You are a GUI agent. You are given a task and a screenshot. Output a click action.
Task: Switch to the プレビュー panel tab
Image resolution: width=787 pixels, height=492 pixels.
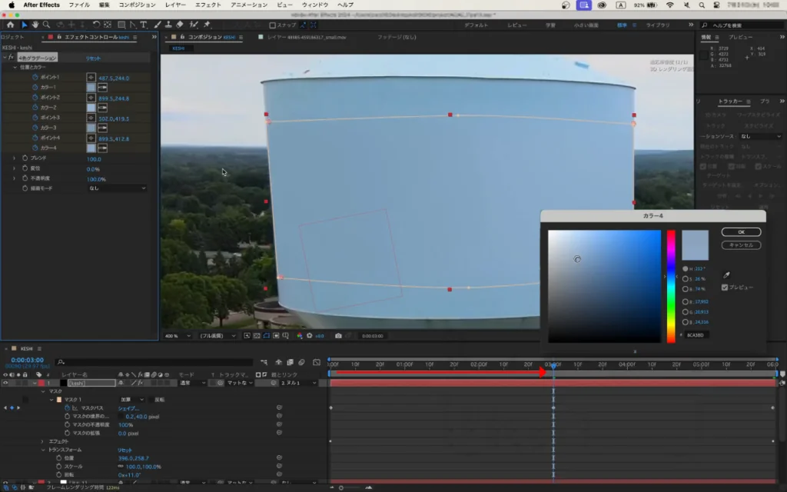pyautogui.click(x=740, y=37)
